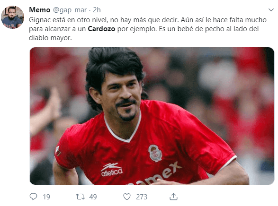This screenshot has width=278, height=206.
Task: Click the sponsor lettering on the jersey bottom
Action: pyautogui.click(x=156, y=175)
